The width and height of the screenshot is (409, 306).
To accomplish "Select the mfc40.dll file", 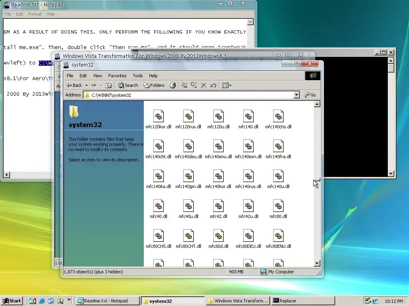I will (158, 209).
